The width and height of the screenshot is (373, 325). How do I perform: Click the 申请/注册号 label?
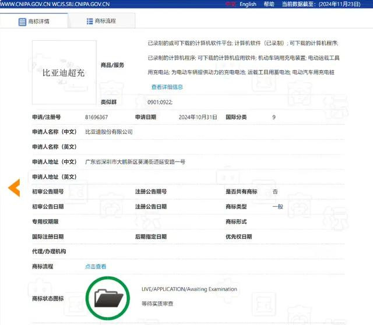coord(47,117)
